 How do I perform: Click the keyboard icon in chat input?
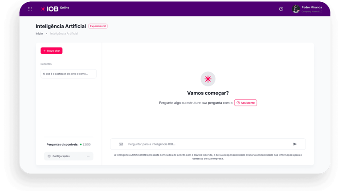click(121, 144)
